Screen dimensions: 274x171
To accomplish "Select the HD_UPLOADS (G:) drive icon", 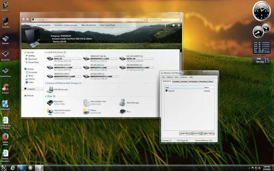I will click(x=86, y=68).
